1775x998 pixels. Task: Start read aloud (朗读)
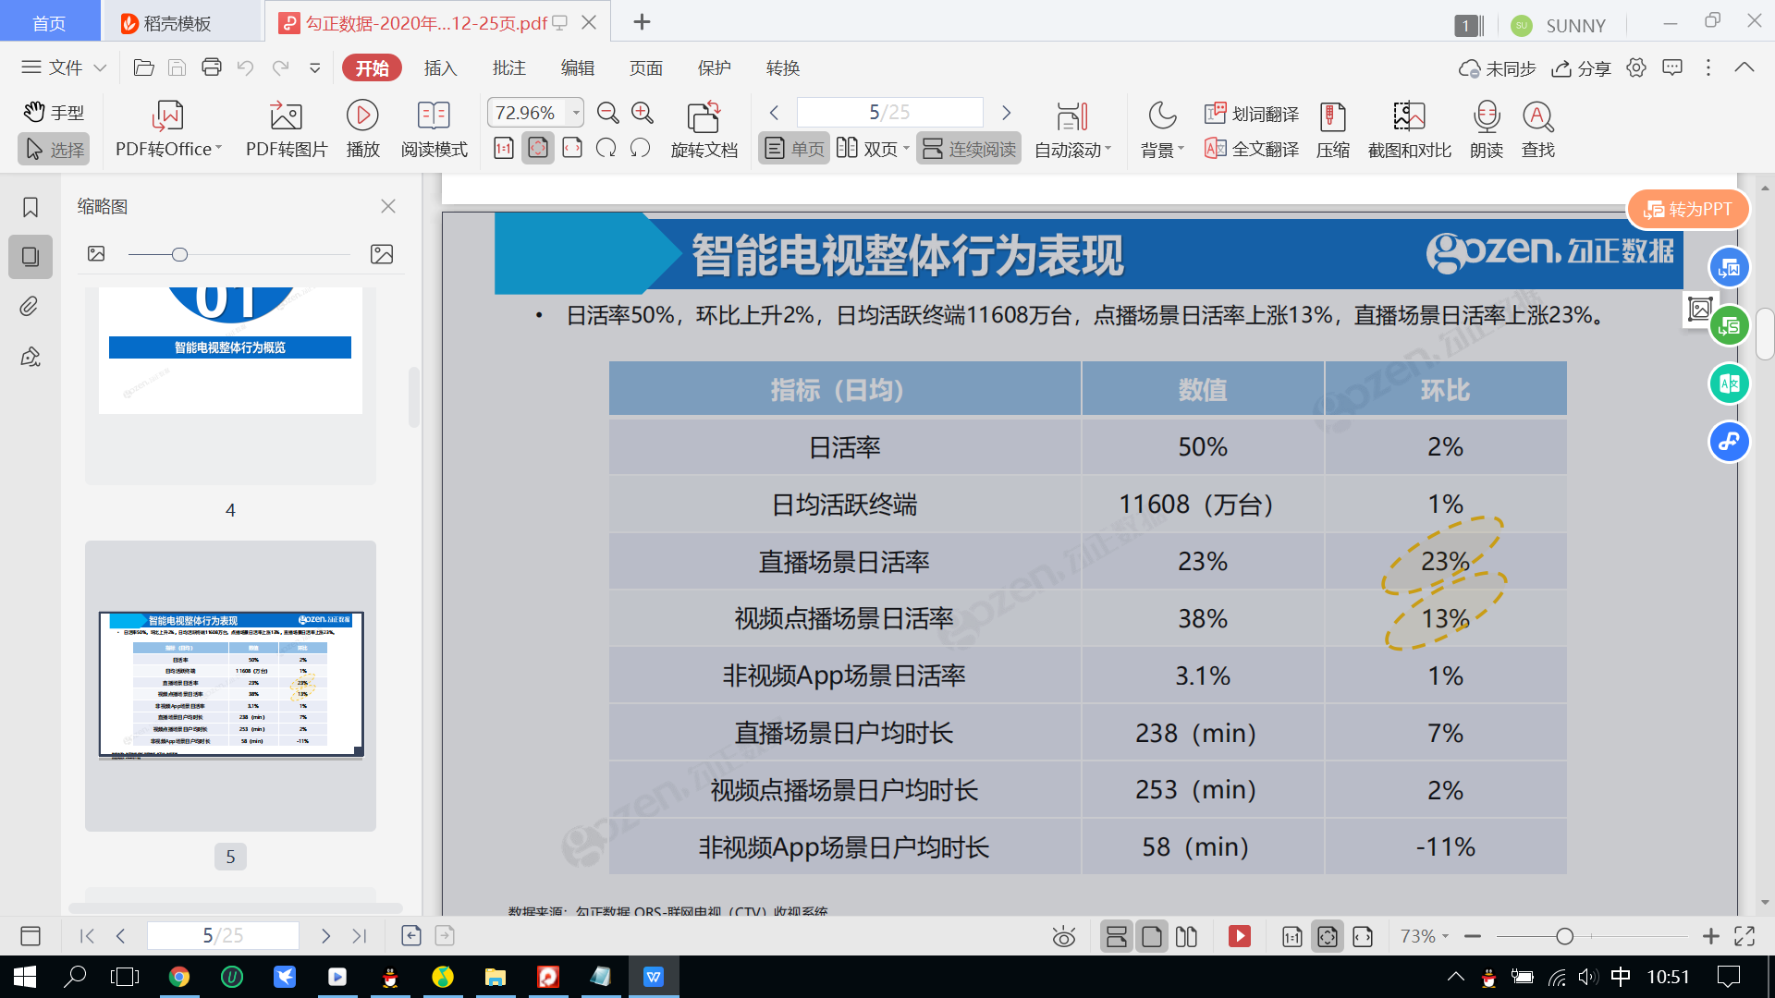1487,129
